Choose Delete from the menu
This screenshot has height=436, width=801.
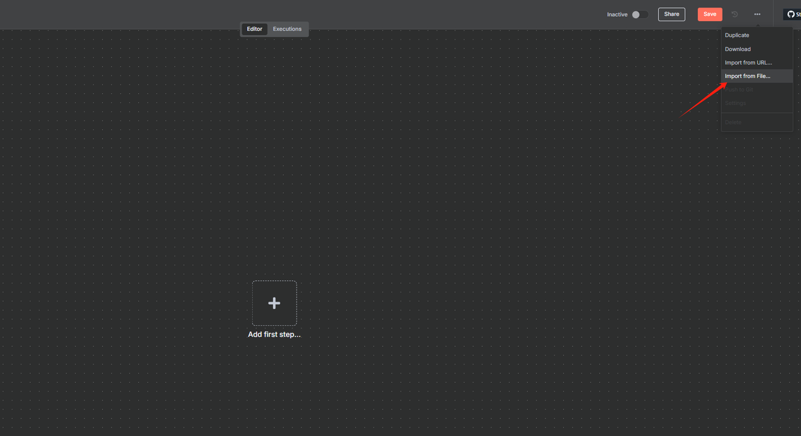(x=757, y=122)
